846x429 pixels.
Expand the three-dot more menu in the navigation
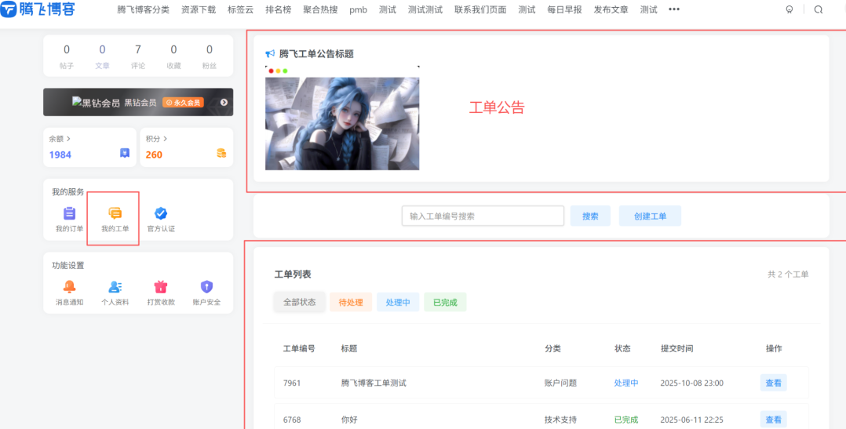click(674, 9)
